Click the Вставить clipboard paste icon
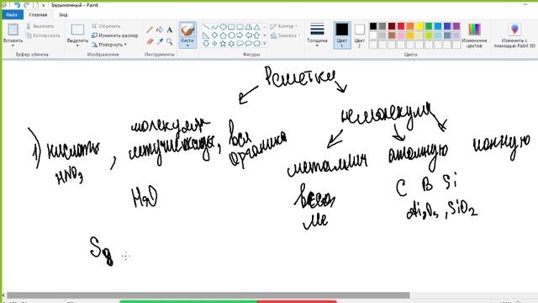Viewport: 538px width, 303px height. tap(13, 29)
